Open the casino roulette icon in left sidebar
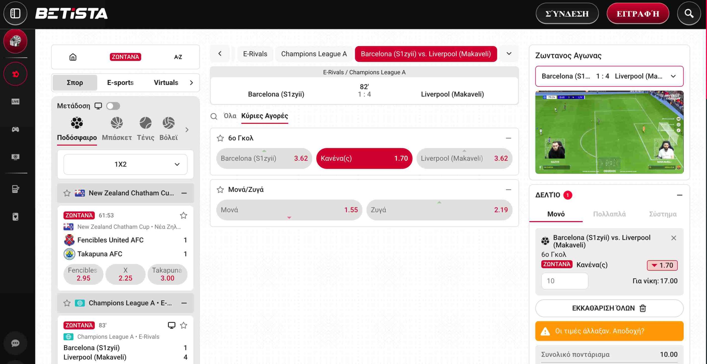 click(x=15, y=41)
